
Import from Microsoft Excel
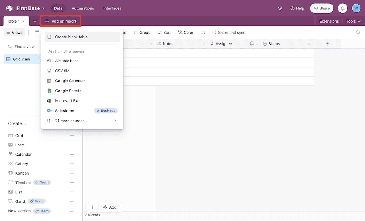pos(82,101)
